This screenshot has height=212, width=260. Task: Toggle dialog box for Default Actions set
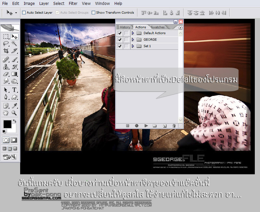click(x=126, y=33)
